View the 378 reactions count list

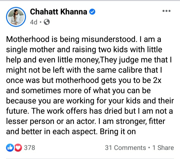29,147
